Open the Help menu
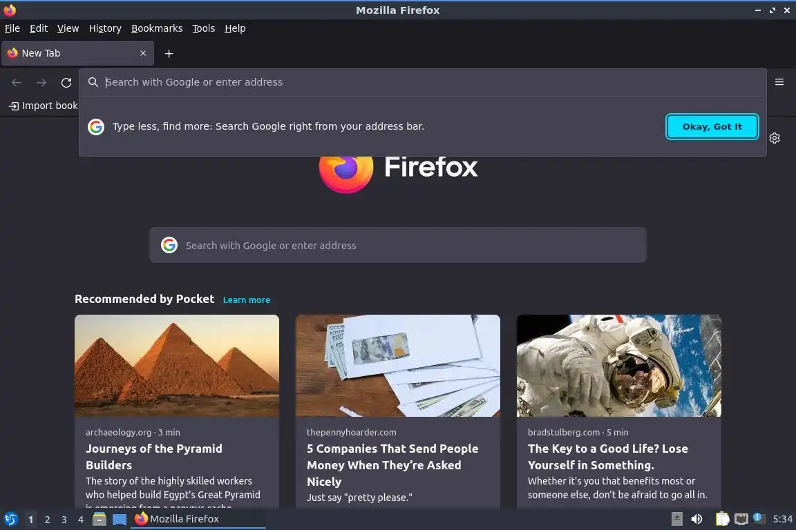 tap(235, 28)
